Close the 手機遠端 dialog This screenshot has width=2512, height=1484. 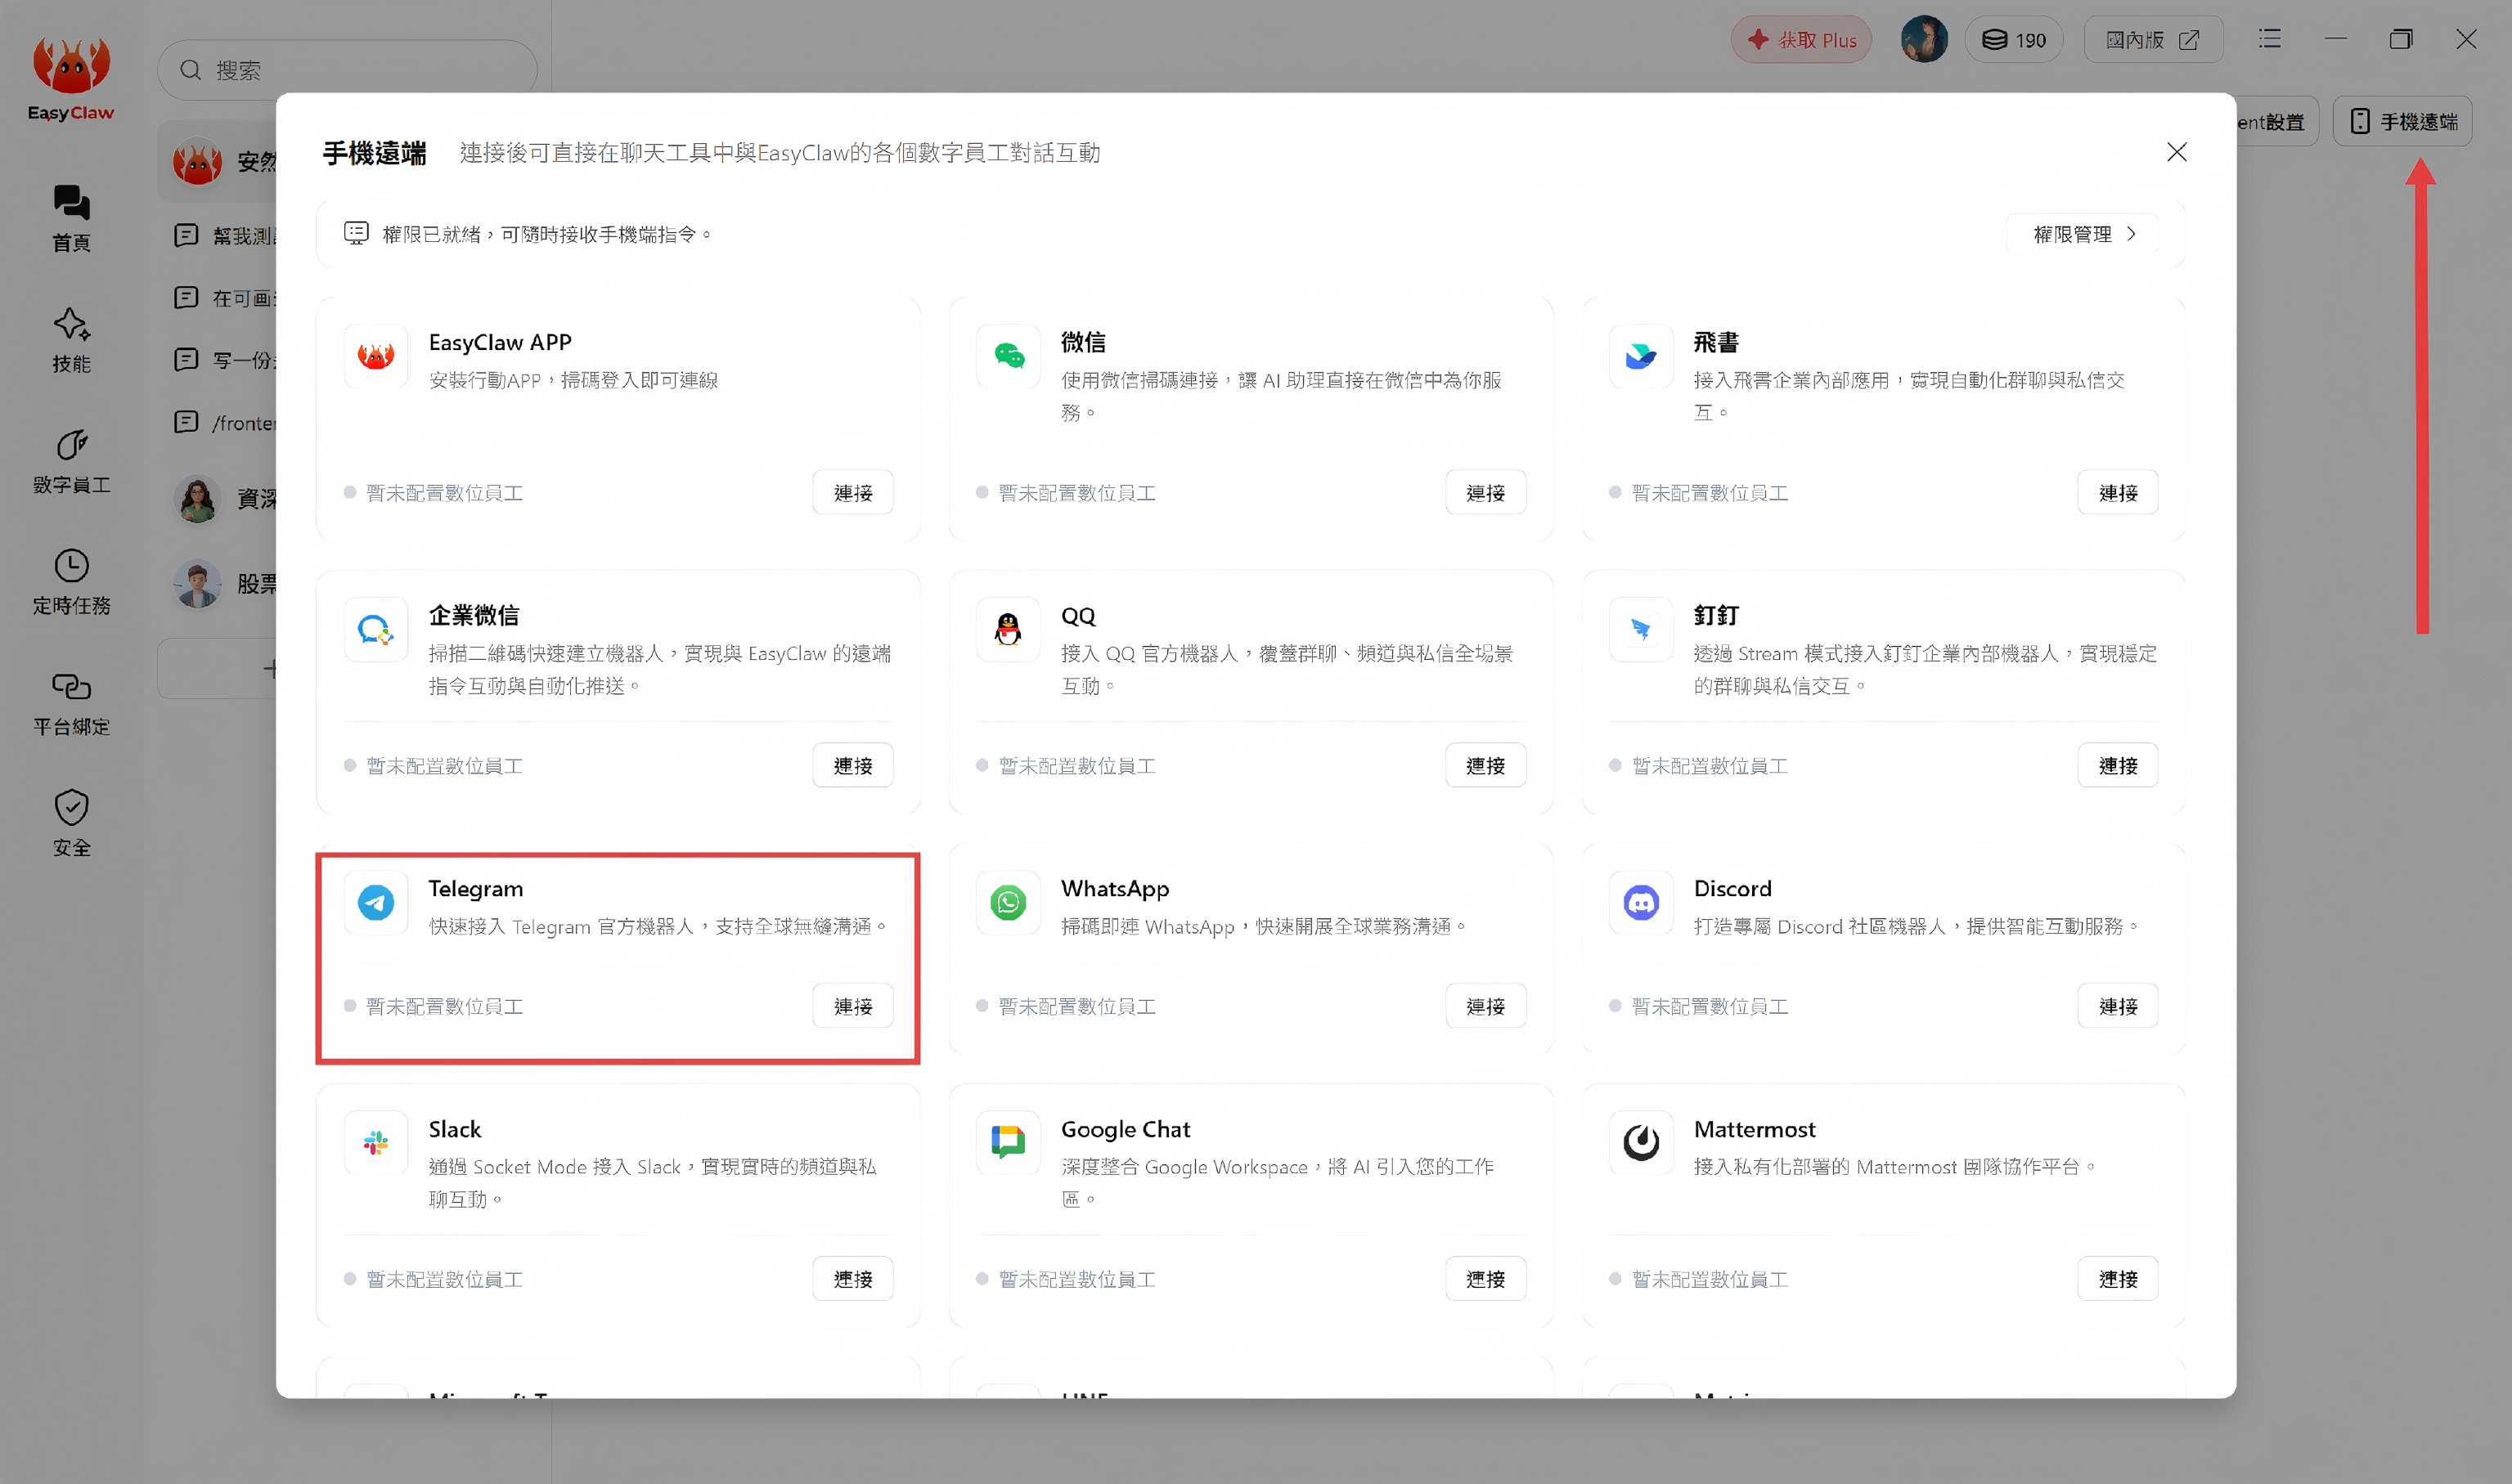coord(2177,152)
